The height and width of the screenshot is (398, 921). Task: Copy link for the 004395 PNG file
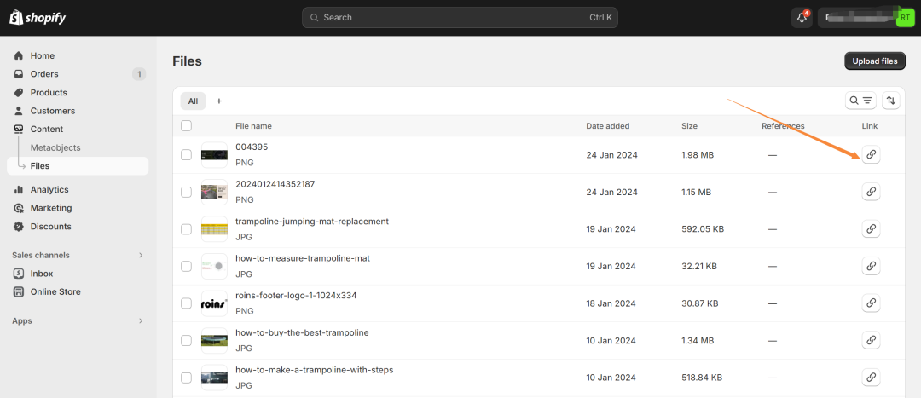coord(871,154)
